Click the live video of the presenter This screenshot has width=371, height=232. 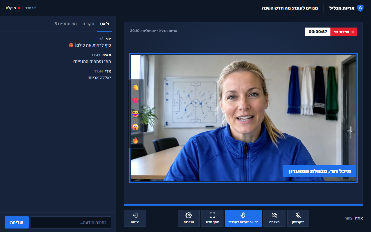coord(243,118)
